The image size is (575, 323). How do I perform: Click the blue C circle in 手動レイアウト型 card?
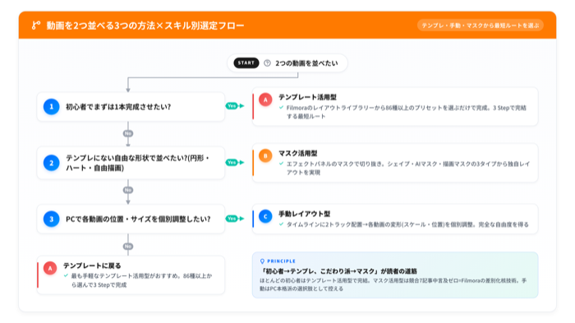coord(265,216)
